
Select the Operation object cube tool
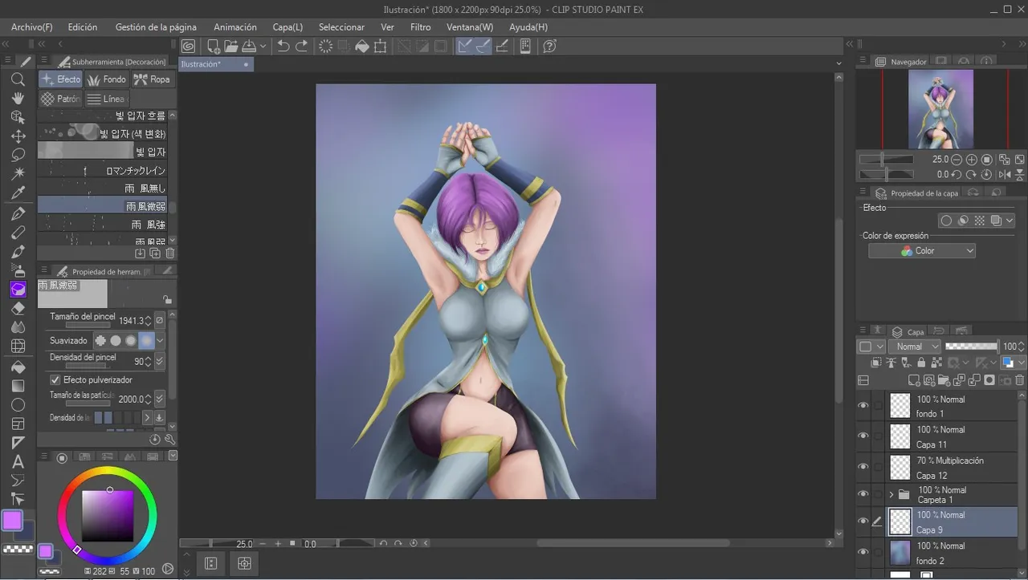(x=18, y=117)
